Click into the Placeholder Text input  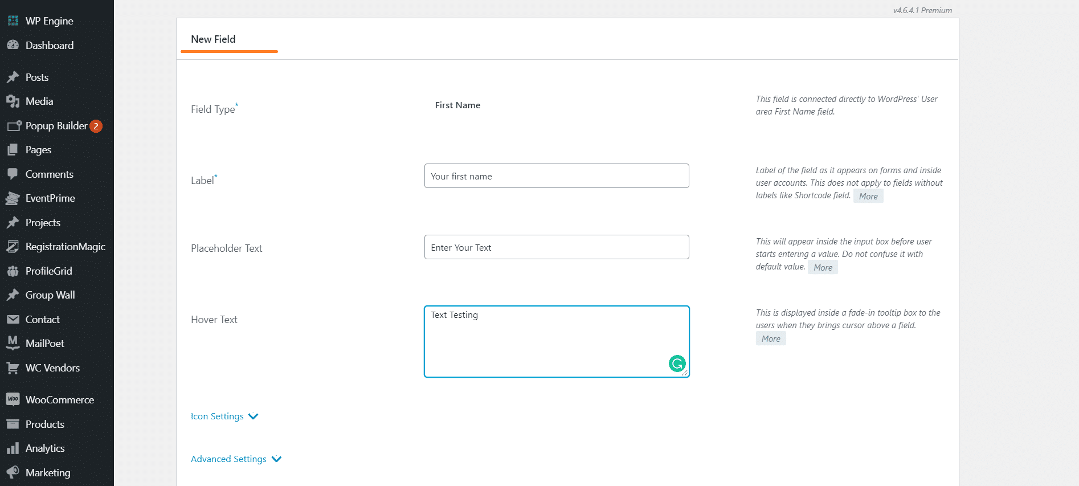coord(556,247)
